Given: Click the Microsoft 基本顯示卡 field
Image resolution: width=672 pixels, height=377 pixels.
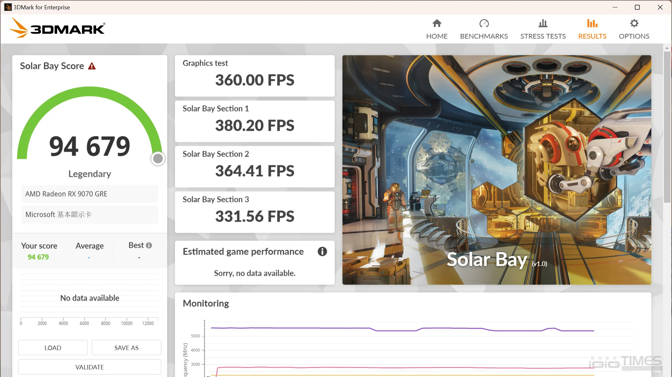Looking at the screenshot, I should click(90, 215).
